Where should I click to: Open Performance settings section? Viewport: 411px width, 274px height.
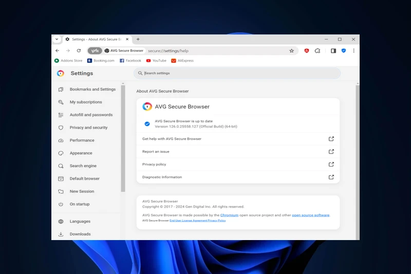point(82,140)
